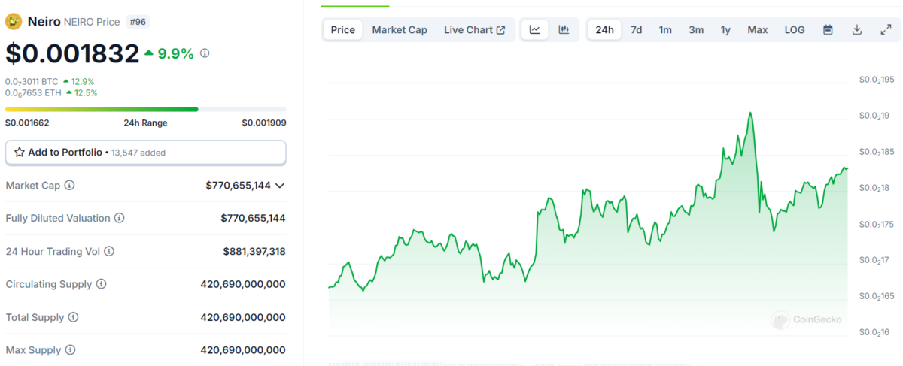The image size is (903, 366).
Task: Click the 0.0₆7653 ETH price text
Action: [34, 92]
